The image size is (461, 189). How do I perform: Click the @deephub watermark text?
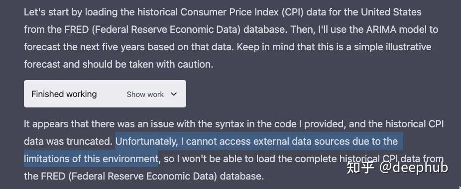(414, 168)
